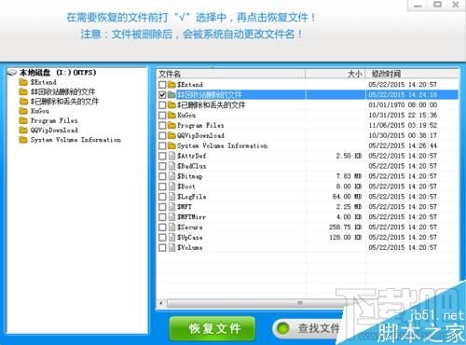Sort by 文件名 column header

tap(231, 74)
